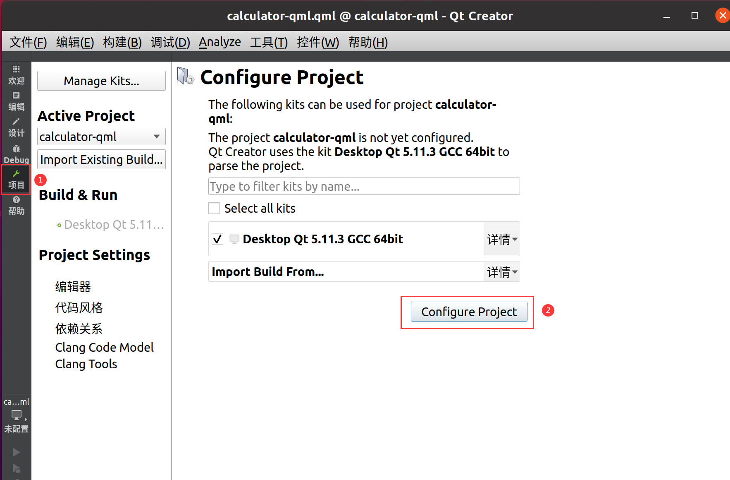The height and width of the screenshot is (480, 730).
Task: Open the kit selector showing 未配置
Action: [x=16, y=415]
